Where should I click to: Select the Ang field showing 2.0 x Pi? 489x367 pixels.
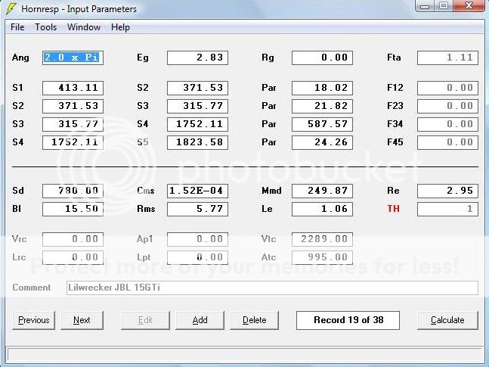click(x=73, y=58)
